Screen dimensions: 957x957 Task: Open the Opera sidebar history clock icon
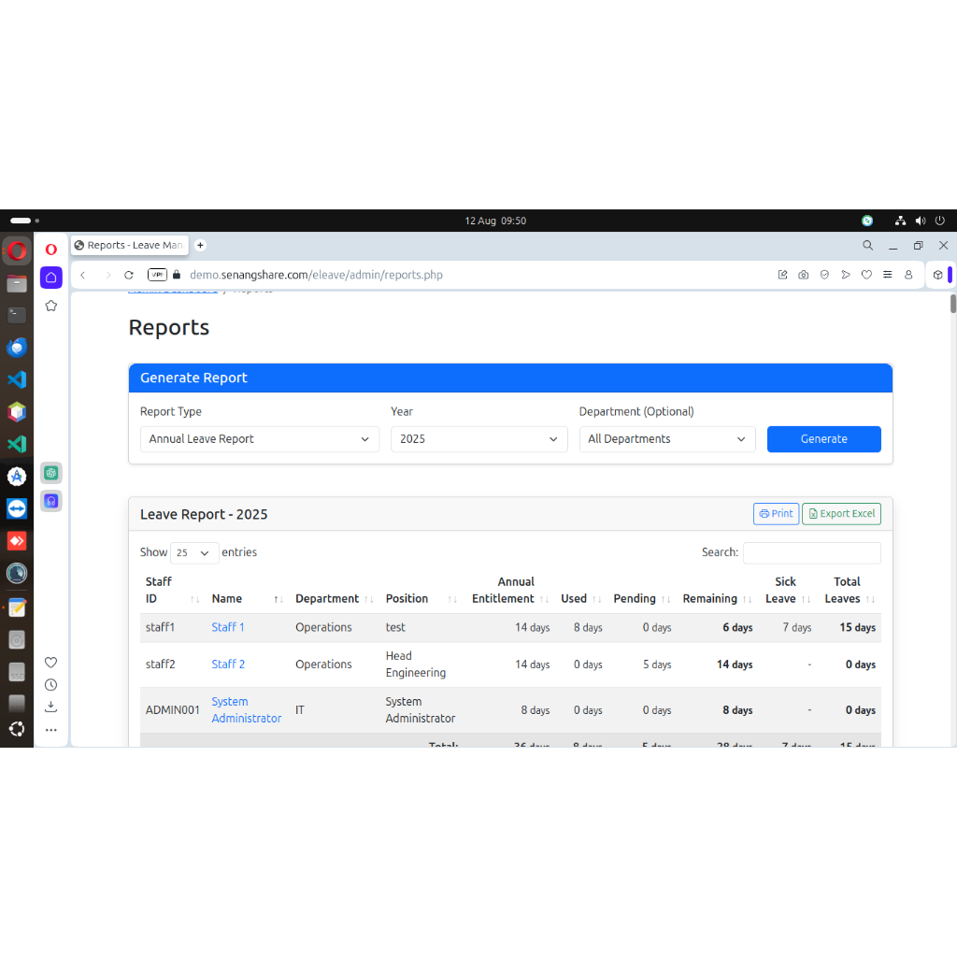[x=51, y=685]
